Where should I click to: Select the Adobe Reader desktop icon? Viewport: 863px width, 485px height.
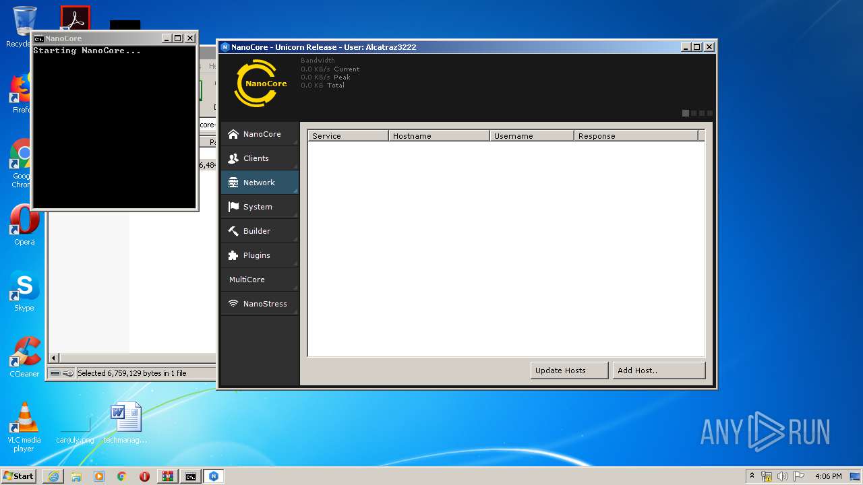pos(75,18)
